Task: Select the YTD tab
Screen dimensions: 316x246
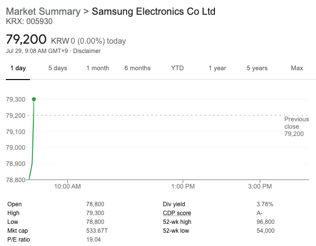Action: coord(177,68)
